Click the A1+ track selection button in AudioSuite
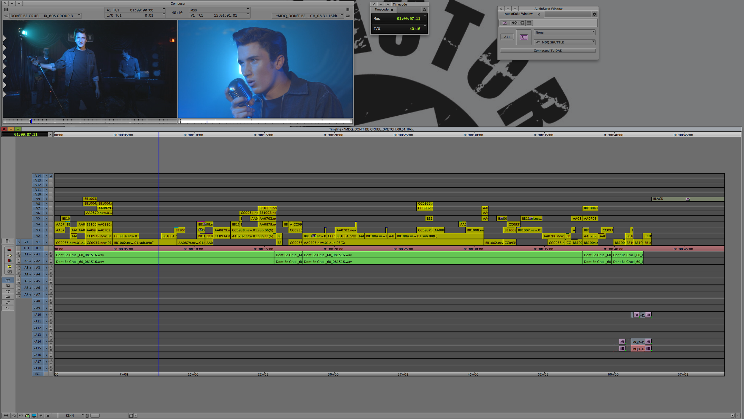Screen dimensions: 744x419 pyautogui.click(x=507, y=37)
